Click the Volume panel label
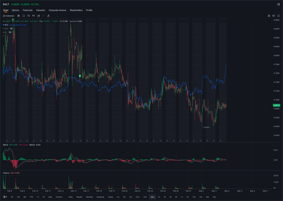Viewport: 283px width, 201px height. [x=6, y=173]
